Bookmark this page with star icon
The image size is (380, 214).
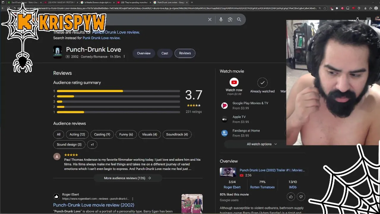325,8
